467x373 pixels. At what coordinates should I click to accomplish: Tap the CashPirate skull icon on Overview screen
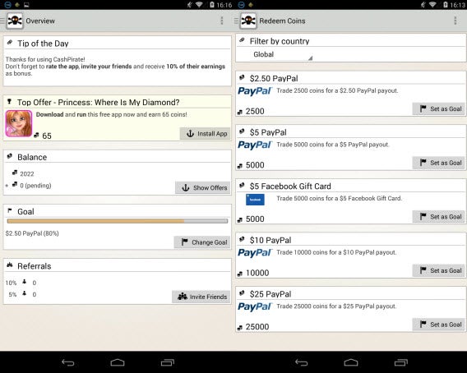[x=15, y=21]
